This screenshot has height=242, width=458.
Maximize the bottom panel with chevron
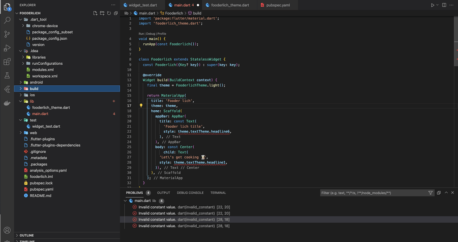click(446, 193)
